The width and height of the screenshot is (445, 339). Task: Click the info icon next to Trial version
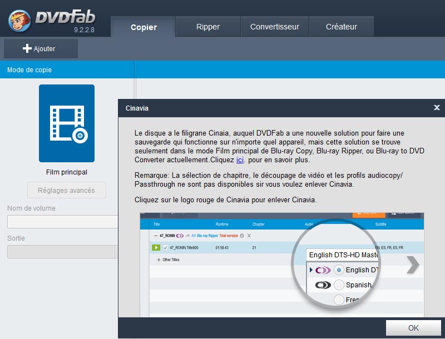click(242, 236)
